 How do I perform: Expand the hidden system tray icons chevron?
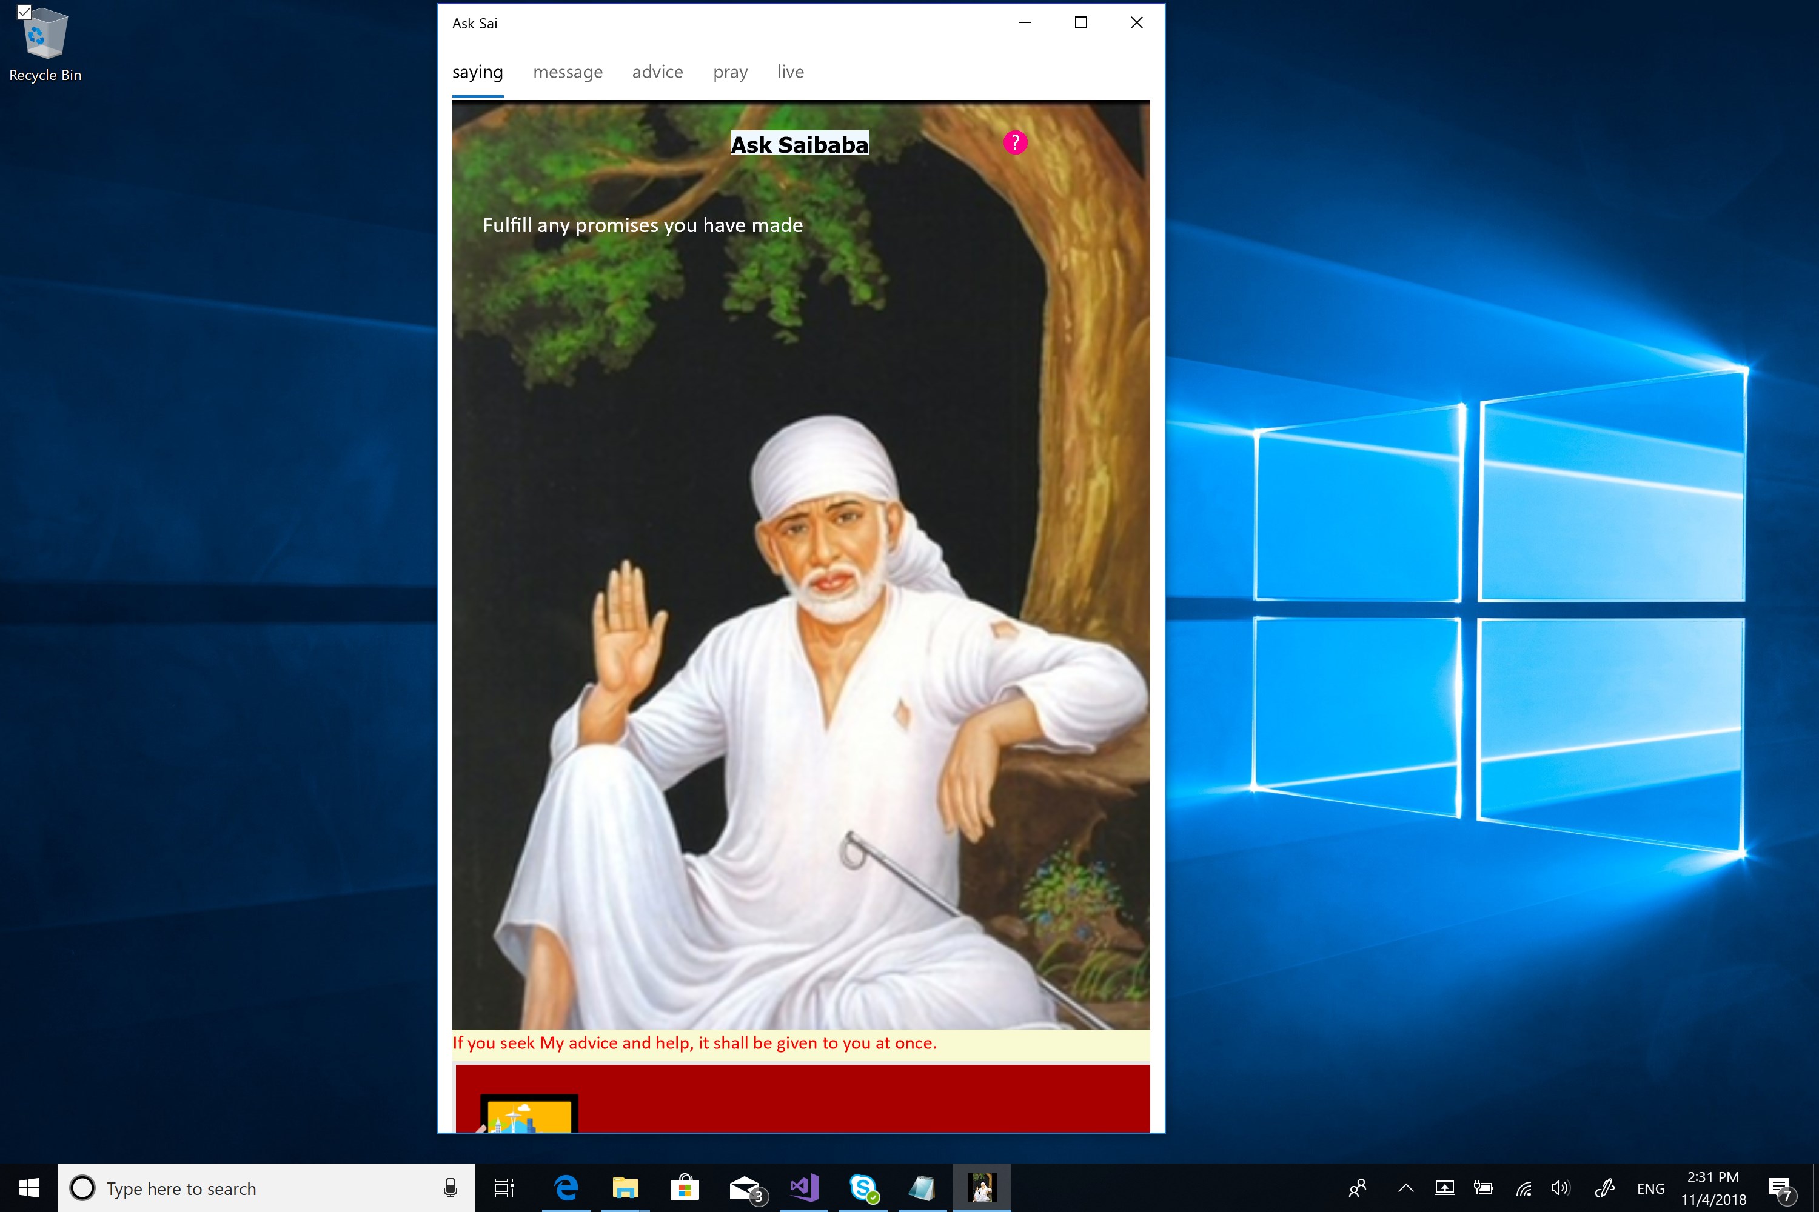click(x=1406, y=1189)
